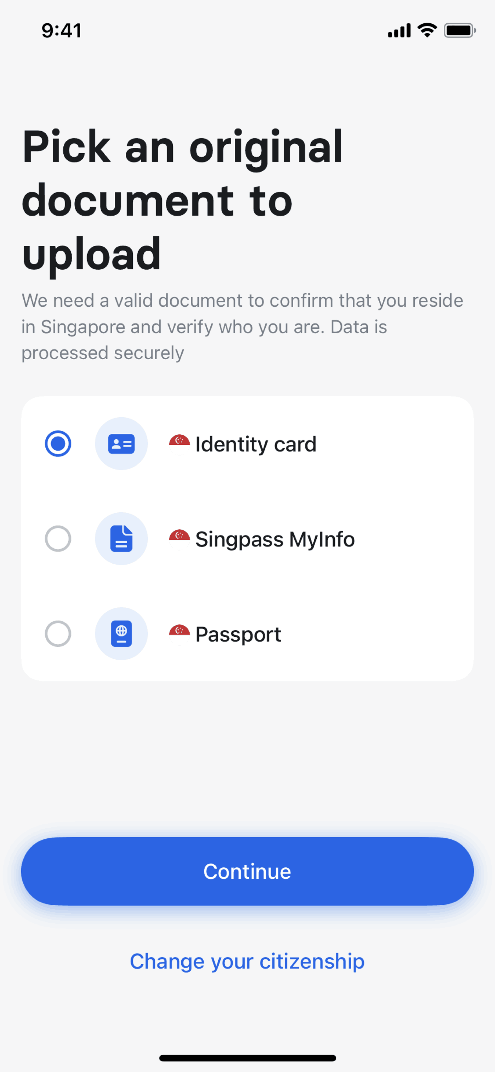This screenshot has width=495, height=1072.
Task: Tap the 9:41 clock in status bar
Action: pos(62,31)
